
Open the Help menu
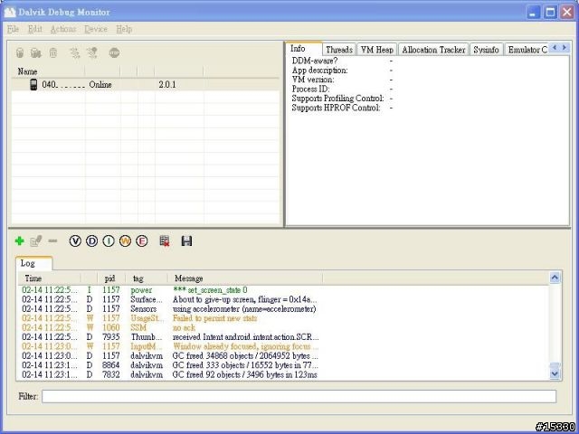[124, 29]
